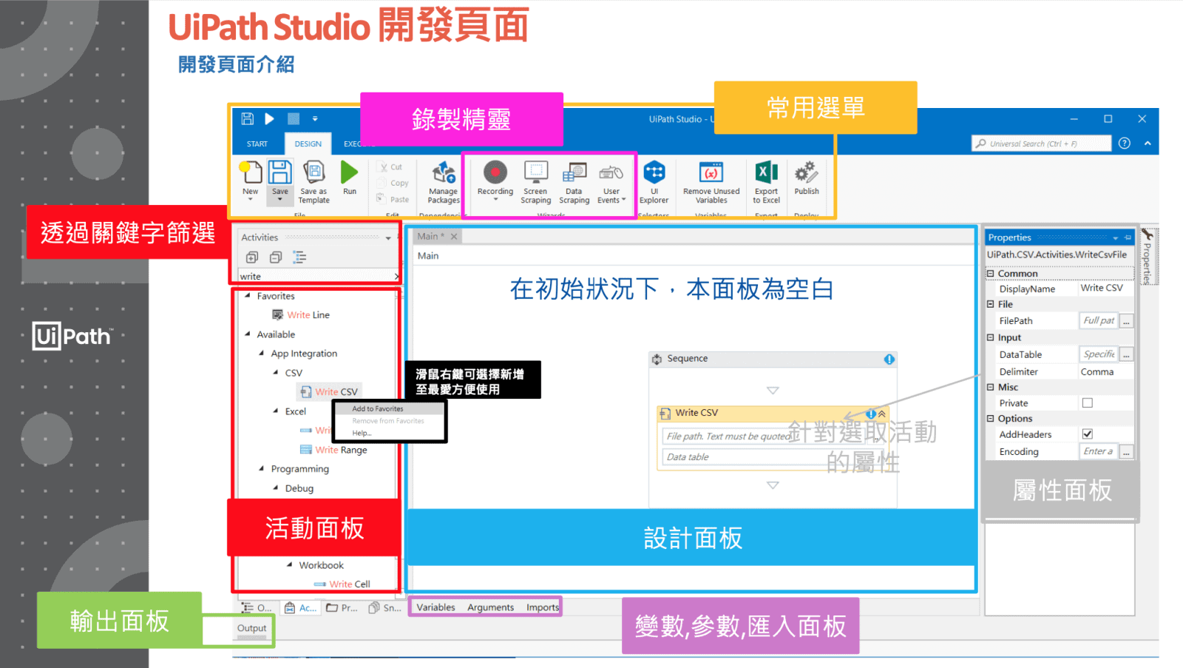Click the Paste button
The image size is (1183, 668).
click(393, 199)
